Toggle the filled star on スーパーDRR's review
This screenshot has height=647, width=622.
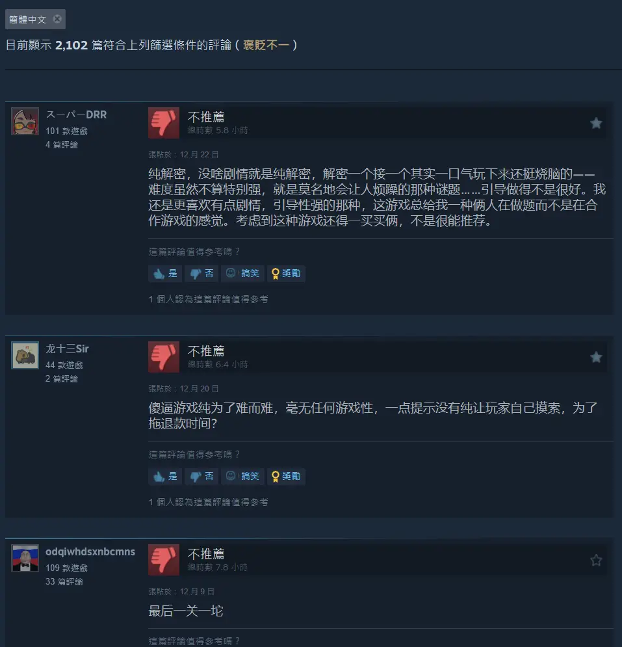[596, 123]
